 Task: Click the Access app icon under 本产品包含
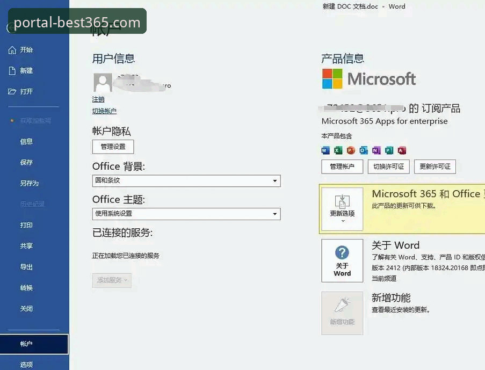pos(402,150)
